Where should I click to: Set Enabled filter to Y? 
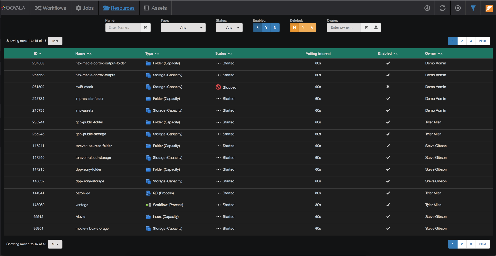click(266, 27)
